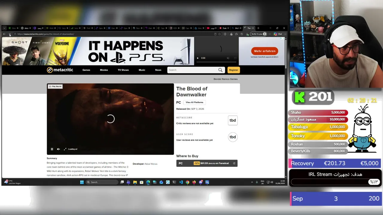The height and width of the screenshot is (215, 383).
Task: Open File Explorer from the taskbar
Action: (x=135, y=182)
